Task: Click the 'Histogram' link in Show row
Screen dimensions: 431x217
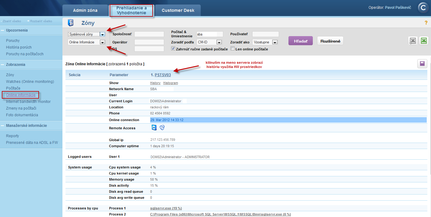Action: pyautogui.click(x=171, y=83)
